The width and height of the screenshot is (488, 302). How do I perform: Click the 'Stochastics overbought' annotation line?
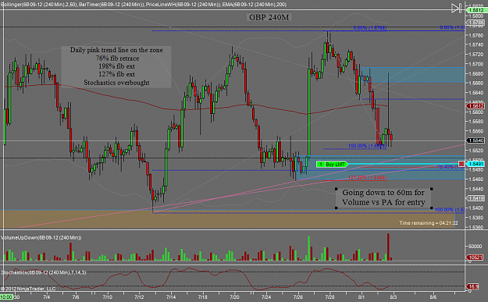click(x=116, y=83)
